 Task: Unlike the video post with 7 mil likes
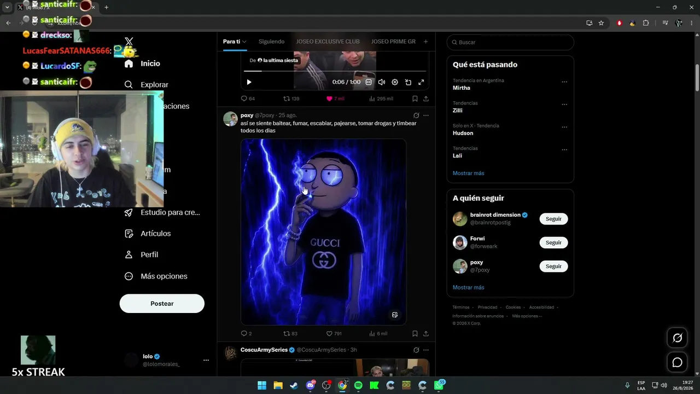pyautogui.click(x=335, y=99)
